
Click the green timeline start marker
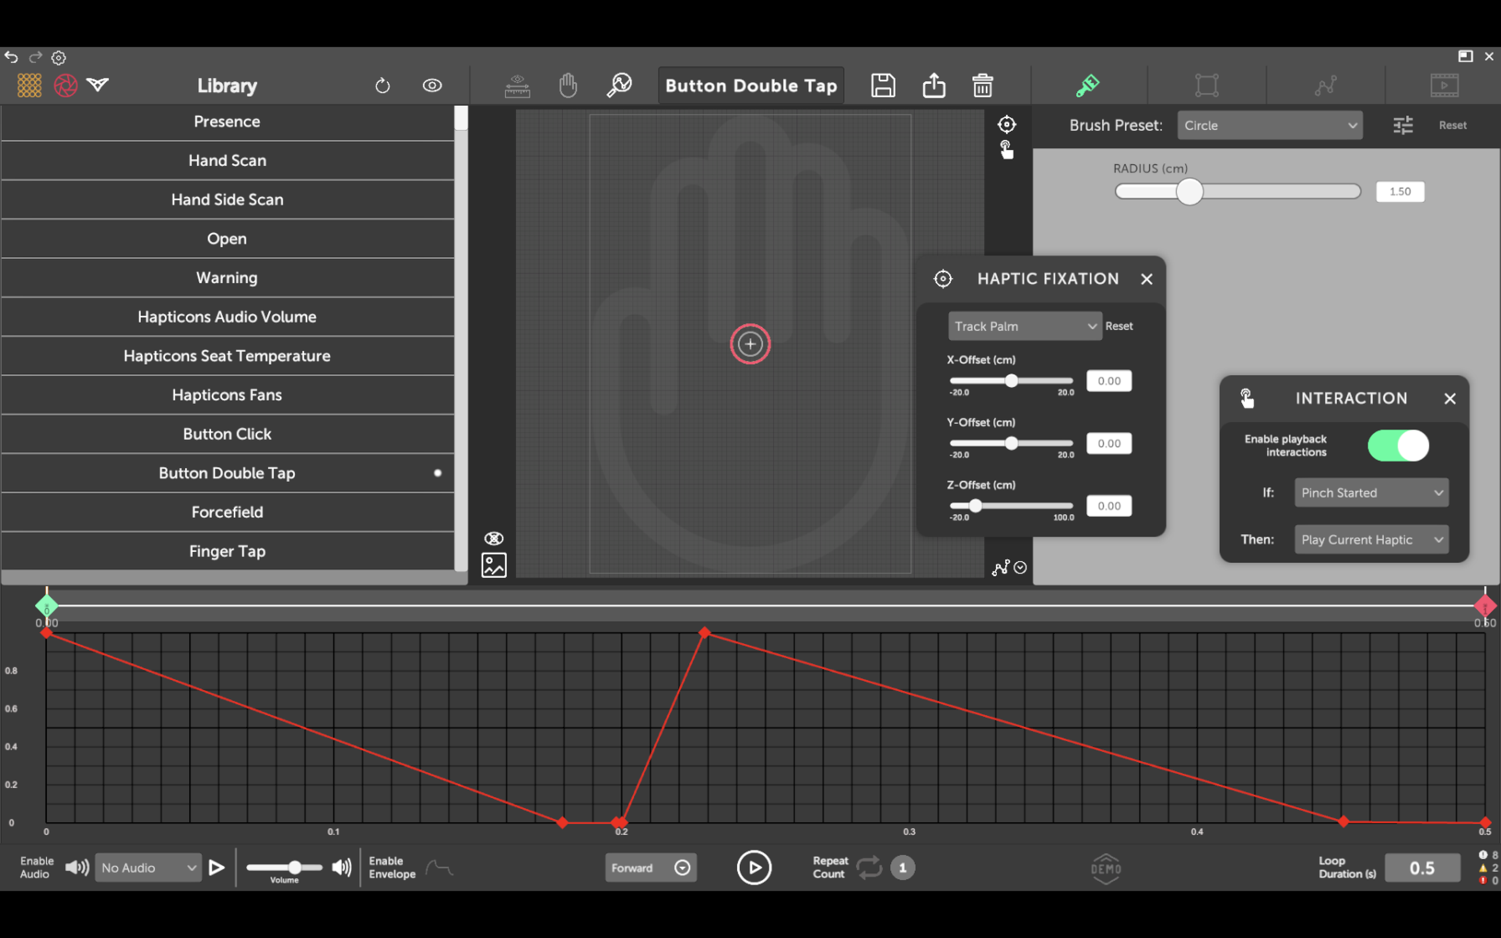click(x=47, y=606)
